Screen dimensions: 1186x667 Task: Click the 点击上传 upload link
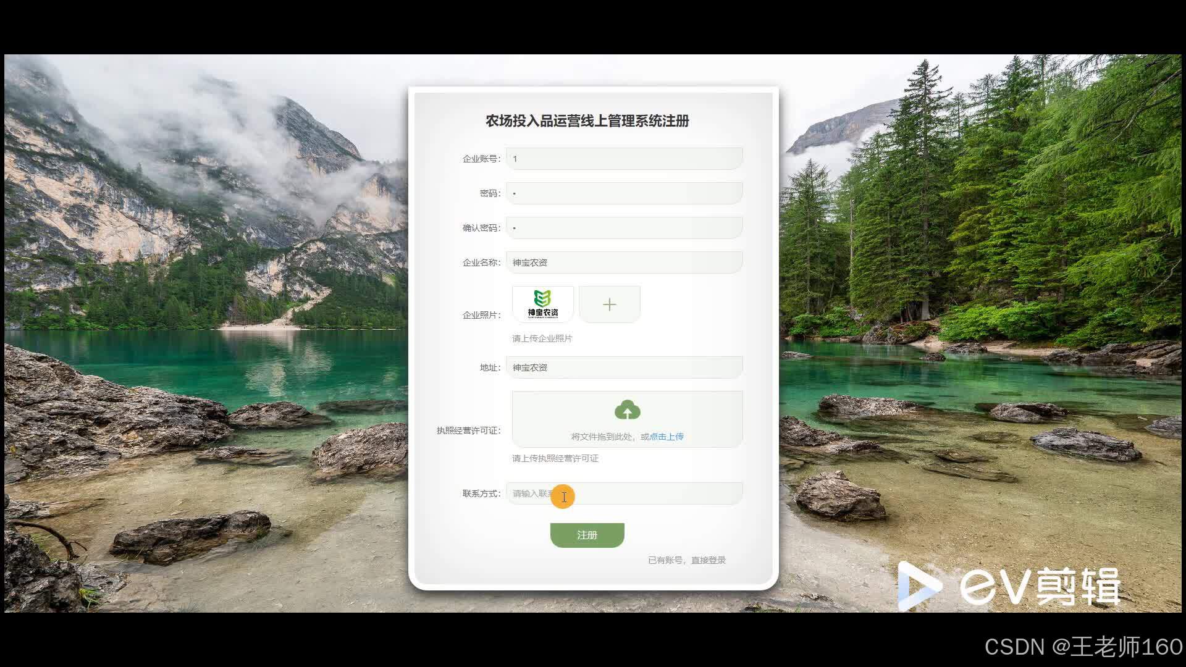pyautogui.click(x=667, y=437)
